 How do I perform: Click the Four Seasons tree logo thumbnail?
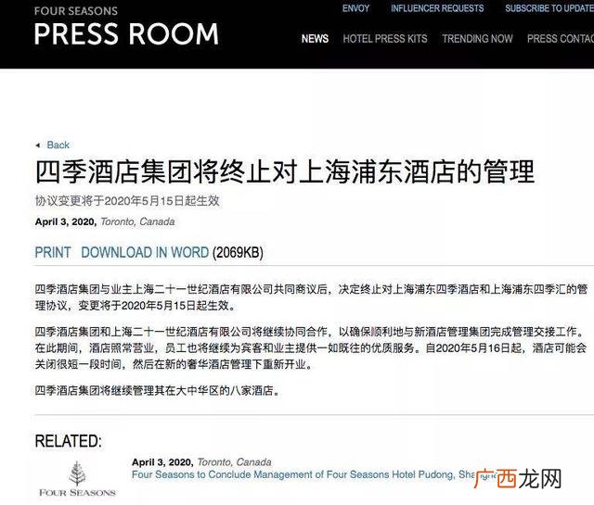[77, 478]
